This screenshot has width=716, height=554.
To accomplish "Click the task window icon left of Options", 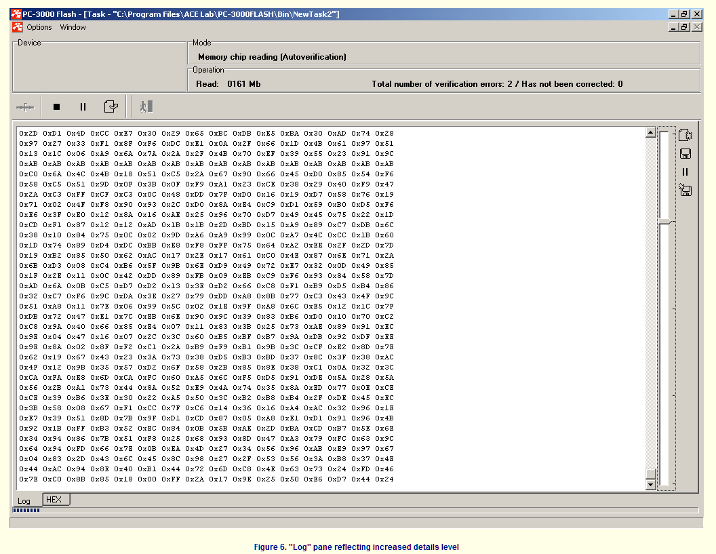I will point(18,27).
